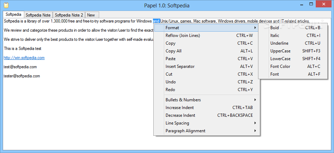Apply Italic from the Format submenu

tap(293, 36)
